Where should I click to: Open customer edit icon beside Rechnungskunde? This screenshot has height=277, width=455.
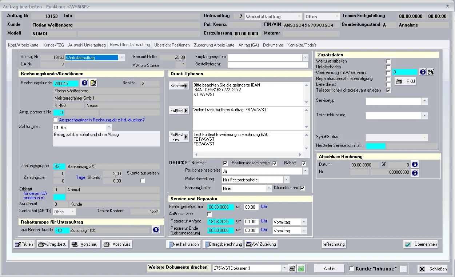[93, 83]
